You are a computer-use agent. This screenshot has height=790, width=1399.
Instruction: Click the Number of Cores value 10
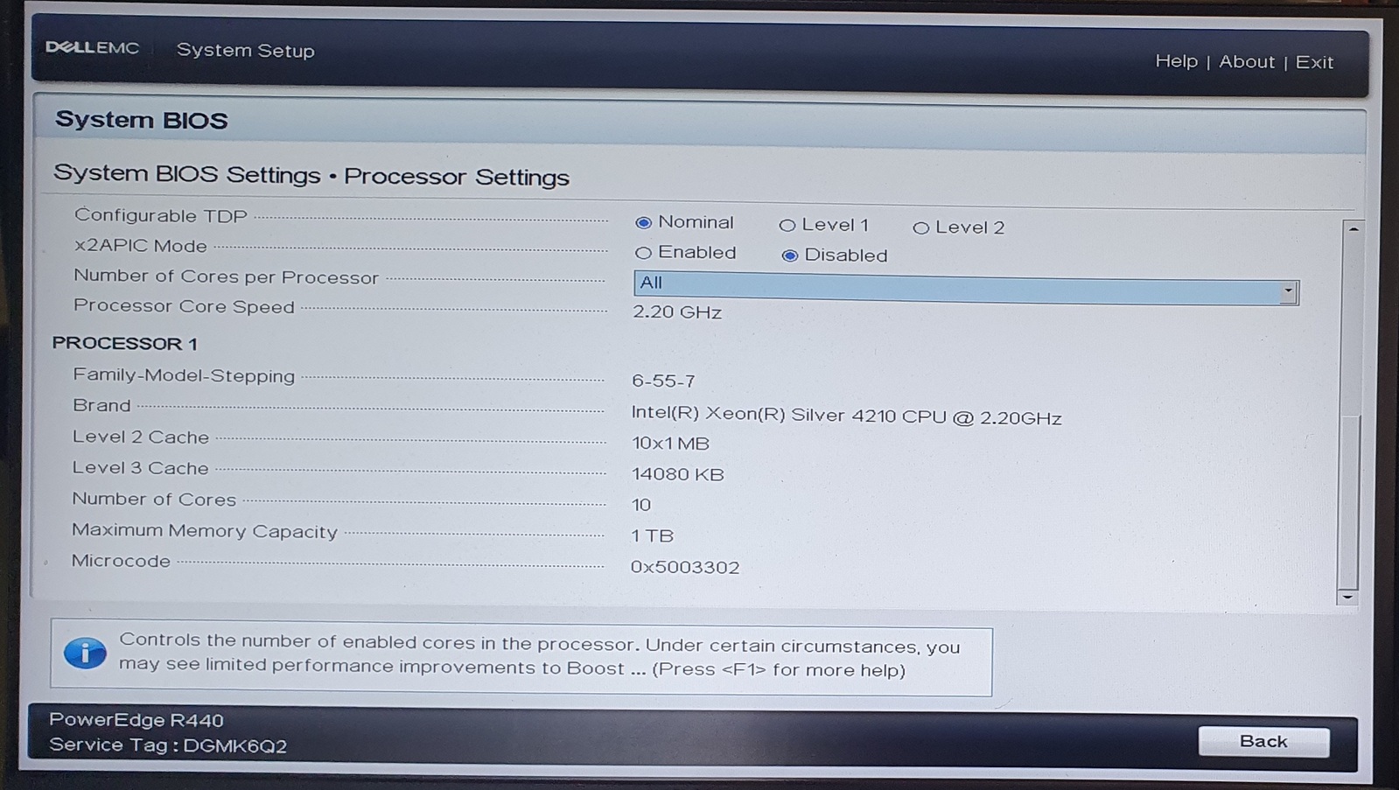(x=641, y=505)
